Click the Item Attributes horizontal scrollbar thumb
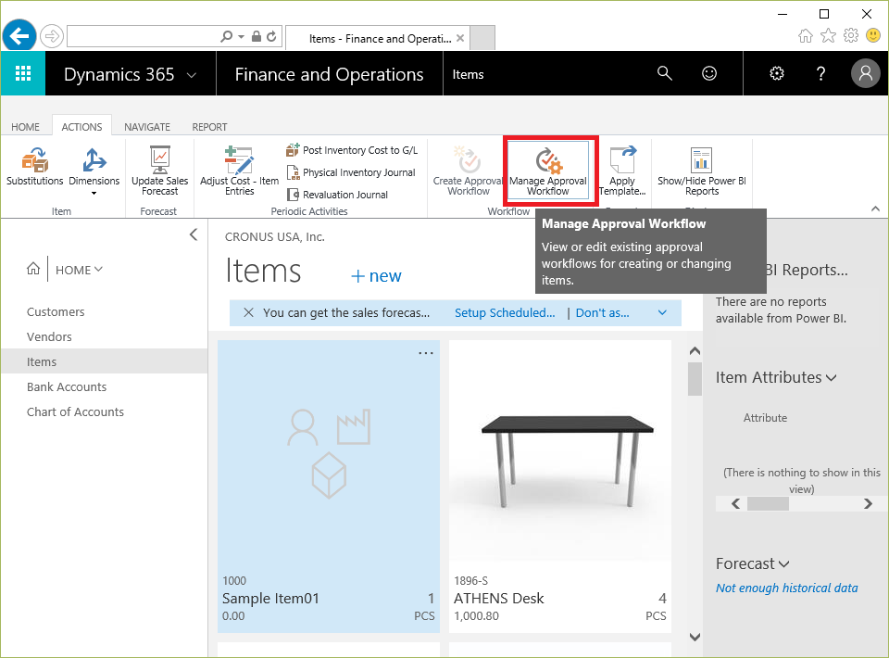This screenshot has width=889, height=658. 768,504
